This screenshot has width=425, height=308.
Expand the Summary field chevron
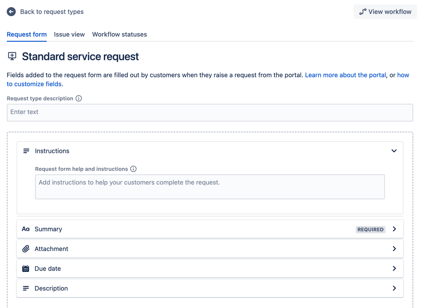point(394,229)
